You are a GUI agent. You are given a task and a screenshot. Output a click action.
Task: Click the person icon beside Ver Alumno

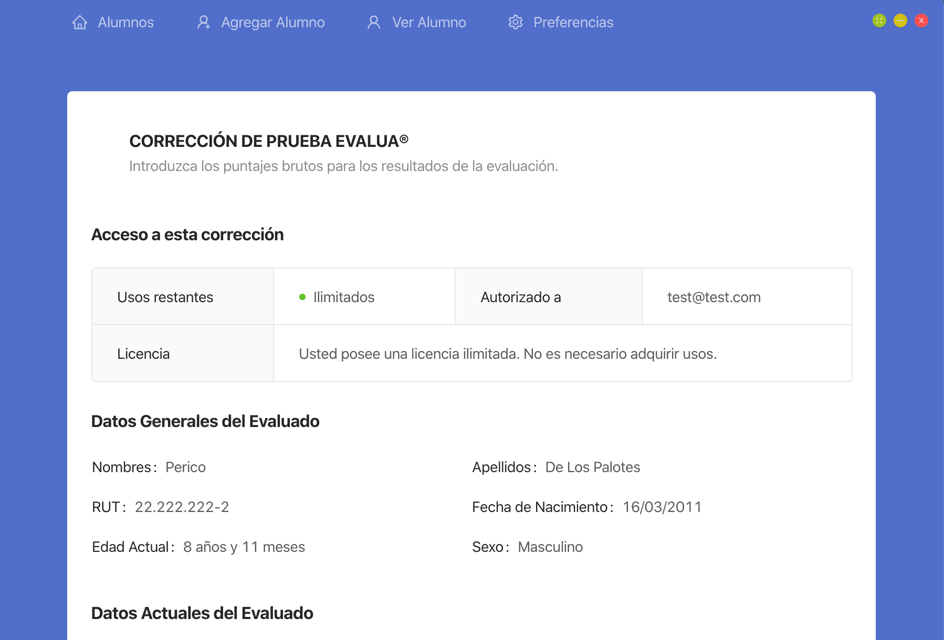[x=374, y=23]
